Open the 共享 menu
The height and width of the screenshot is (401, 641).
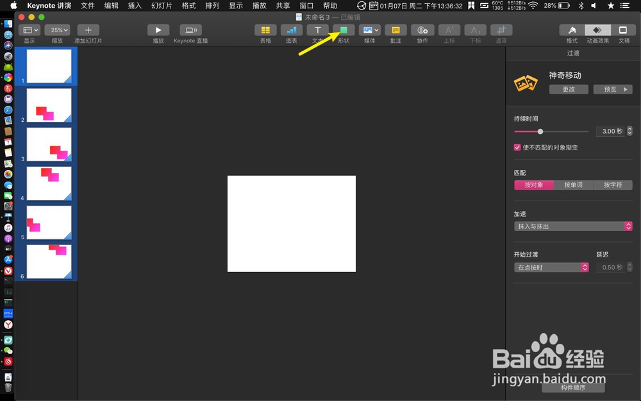(x=283, y=6)
